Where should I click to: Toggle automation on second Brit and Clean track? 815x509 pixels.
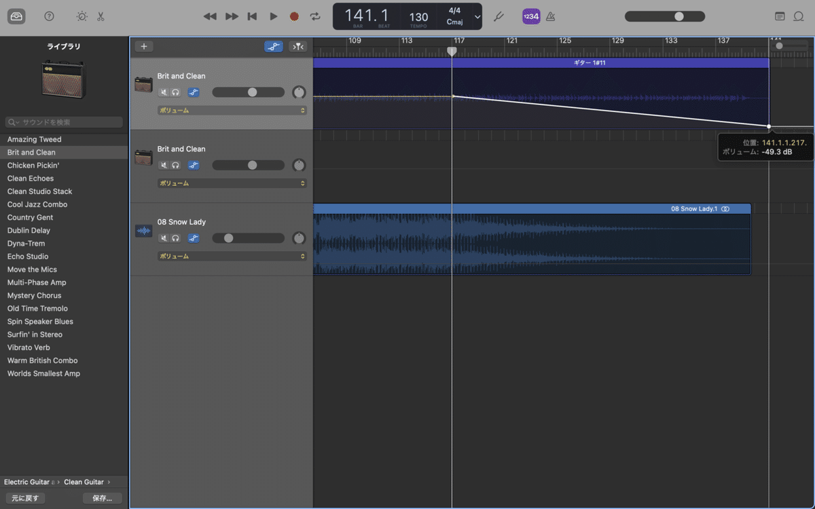coord(194,165)
